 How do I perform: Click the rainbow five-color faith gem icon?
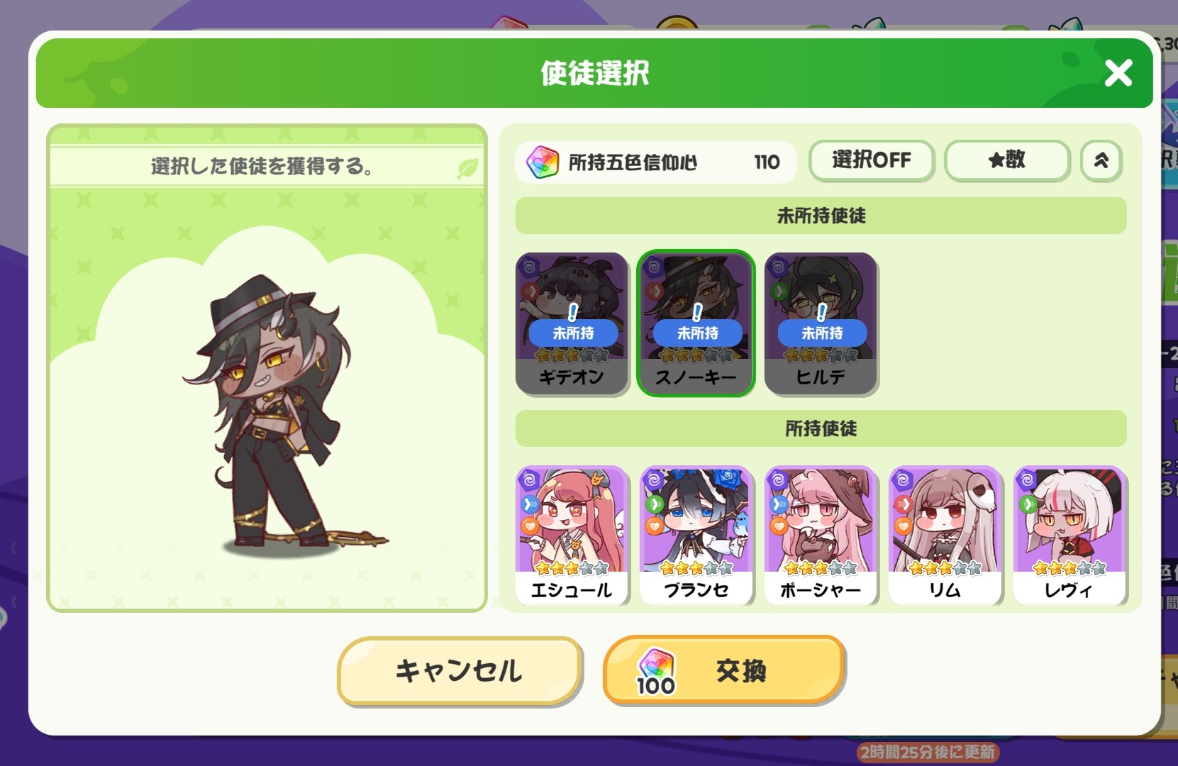(x=543, y=162)
